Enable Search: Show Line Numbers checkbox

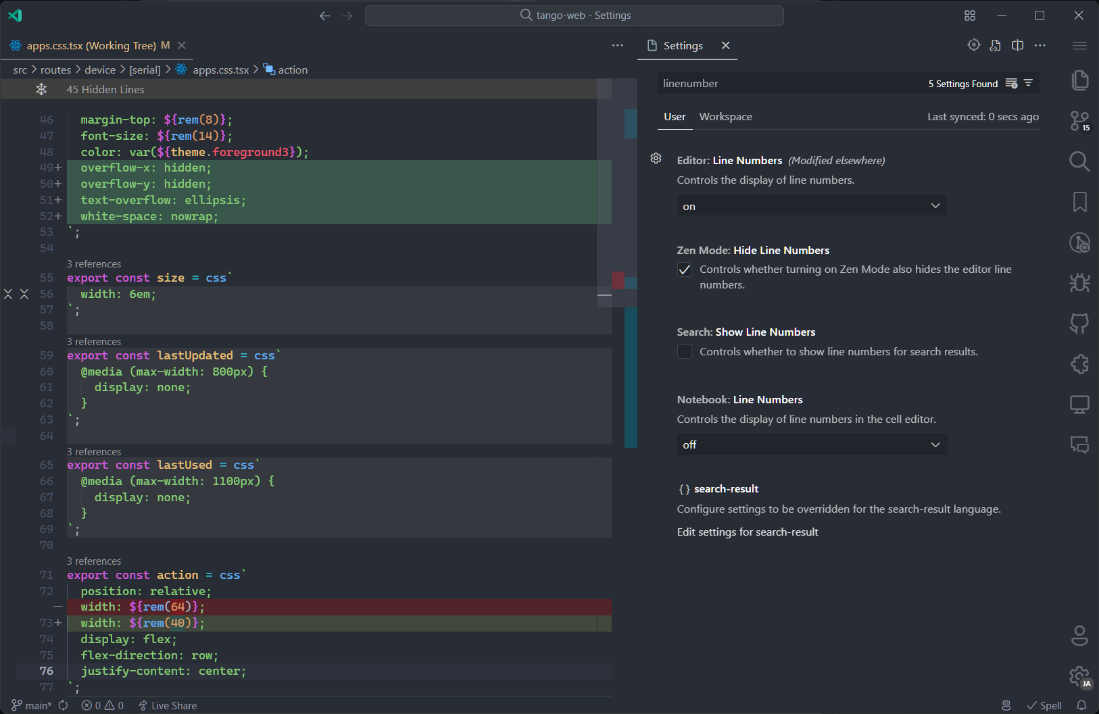[x=684, y=351]
